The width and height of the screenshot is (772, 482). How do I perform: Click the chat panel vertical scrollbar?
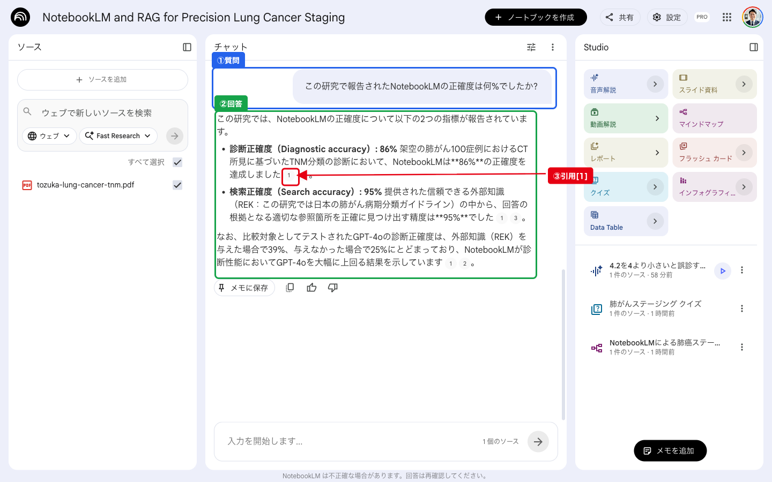click(x=563, y=344)
